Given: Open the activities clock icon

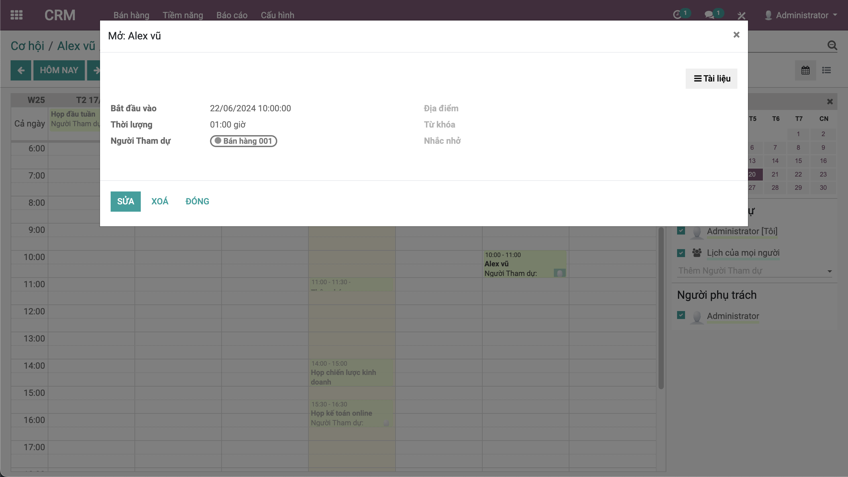Looking at the screenshot, I should pyautogui.click(x=677, y=15).
